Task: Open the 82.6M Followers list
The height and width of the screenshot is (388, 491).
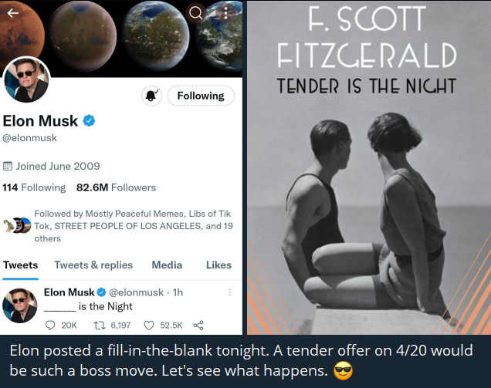Action: point(116,187)
